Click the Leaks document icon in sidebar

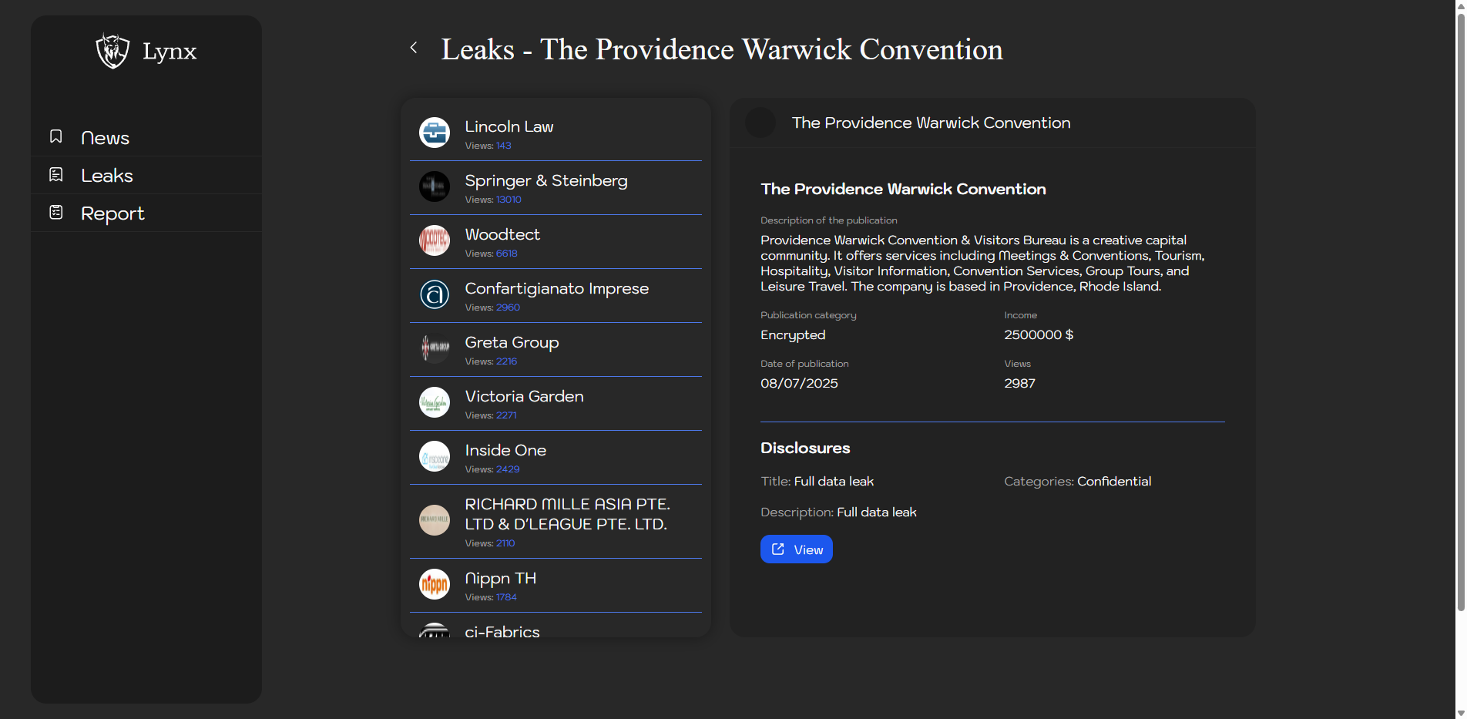pos(56,175)
